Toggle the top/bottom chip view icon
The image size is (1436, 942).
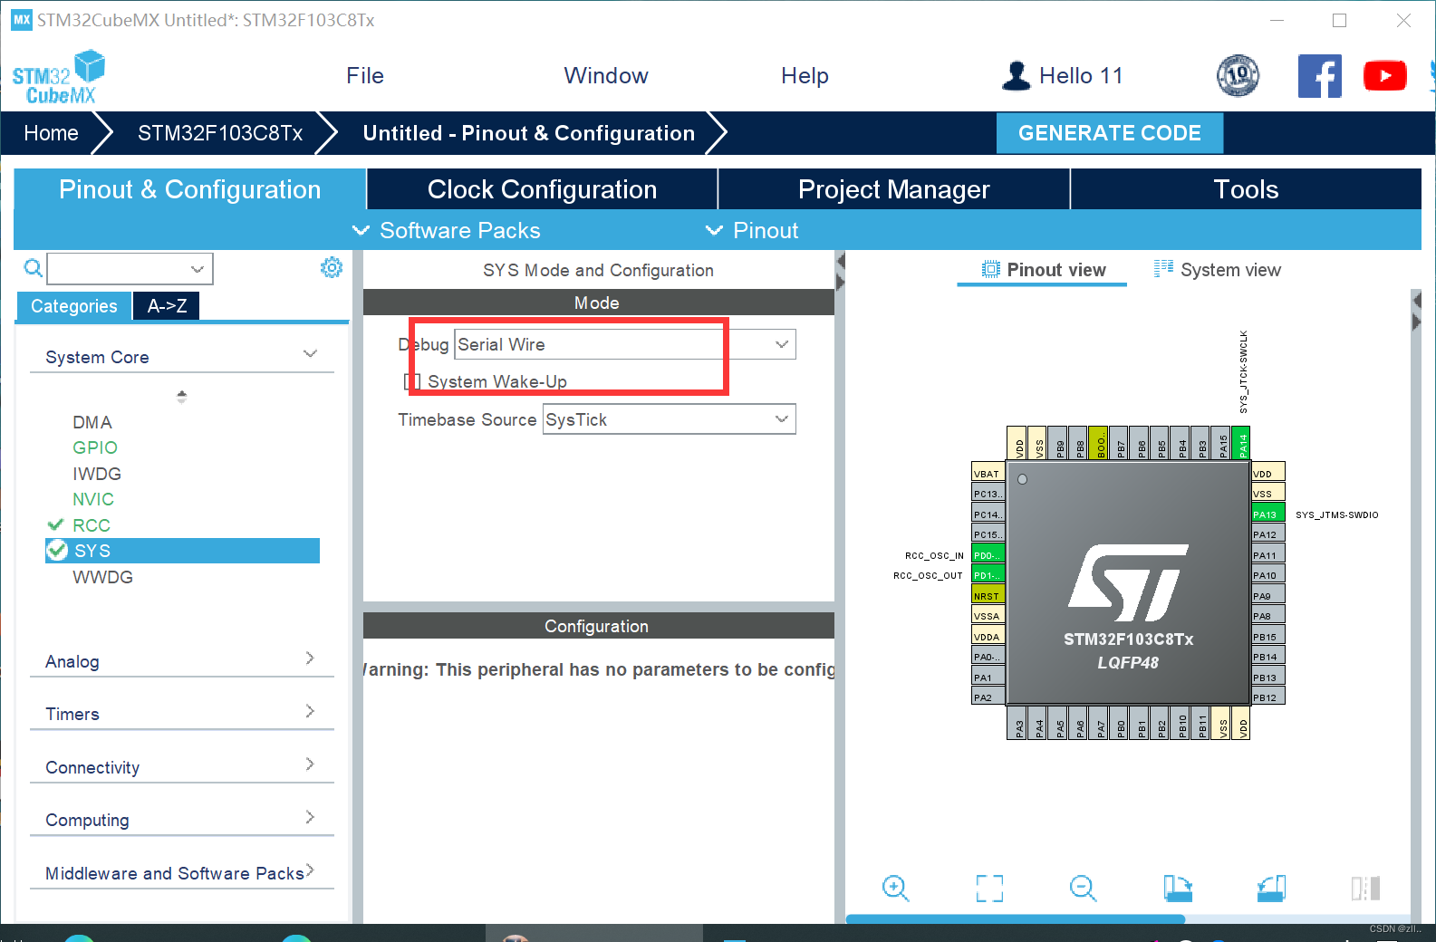(x=1365, y=889)
